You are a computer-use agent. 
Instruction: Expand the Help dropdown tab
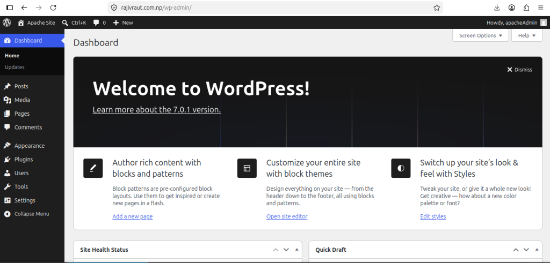coord(527,35)
